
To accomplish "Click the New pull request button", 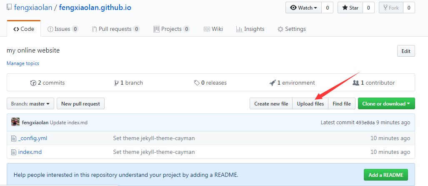I will pyautogui.click(x=80, y=104).
